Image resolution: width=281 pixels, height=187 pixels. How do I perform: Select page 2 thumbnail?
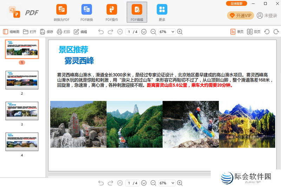click(x=22, y=80)
